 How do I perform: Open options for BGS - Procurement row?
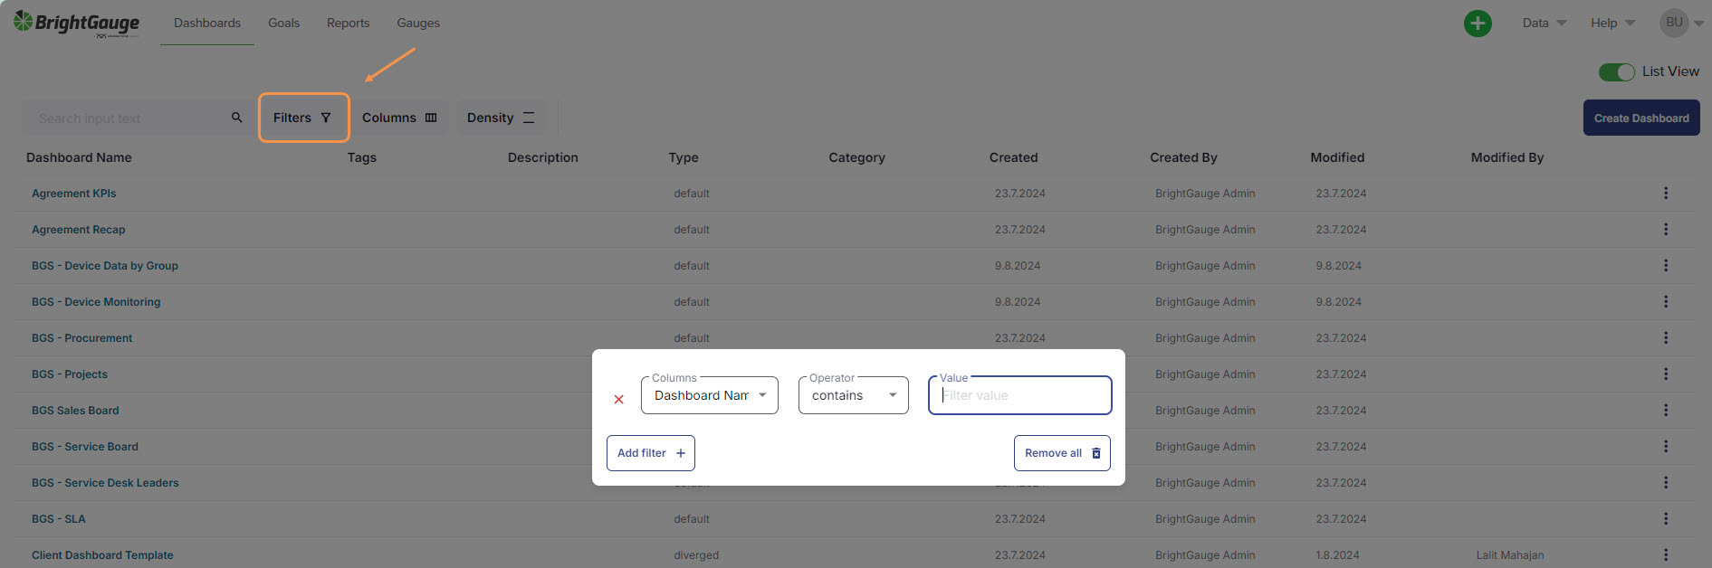(x=1666, y=337)
